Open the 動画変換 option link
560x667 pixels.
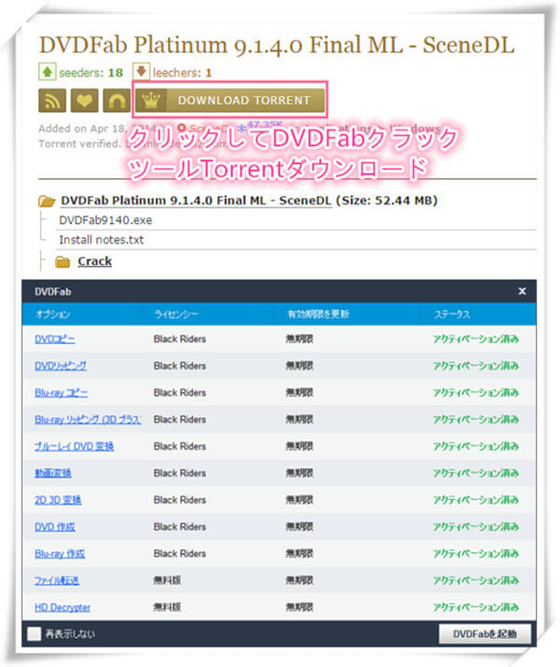click(53, 473)
